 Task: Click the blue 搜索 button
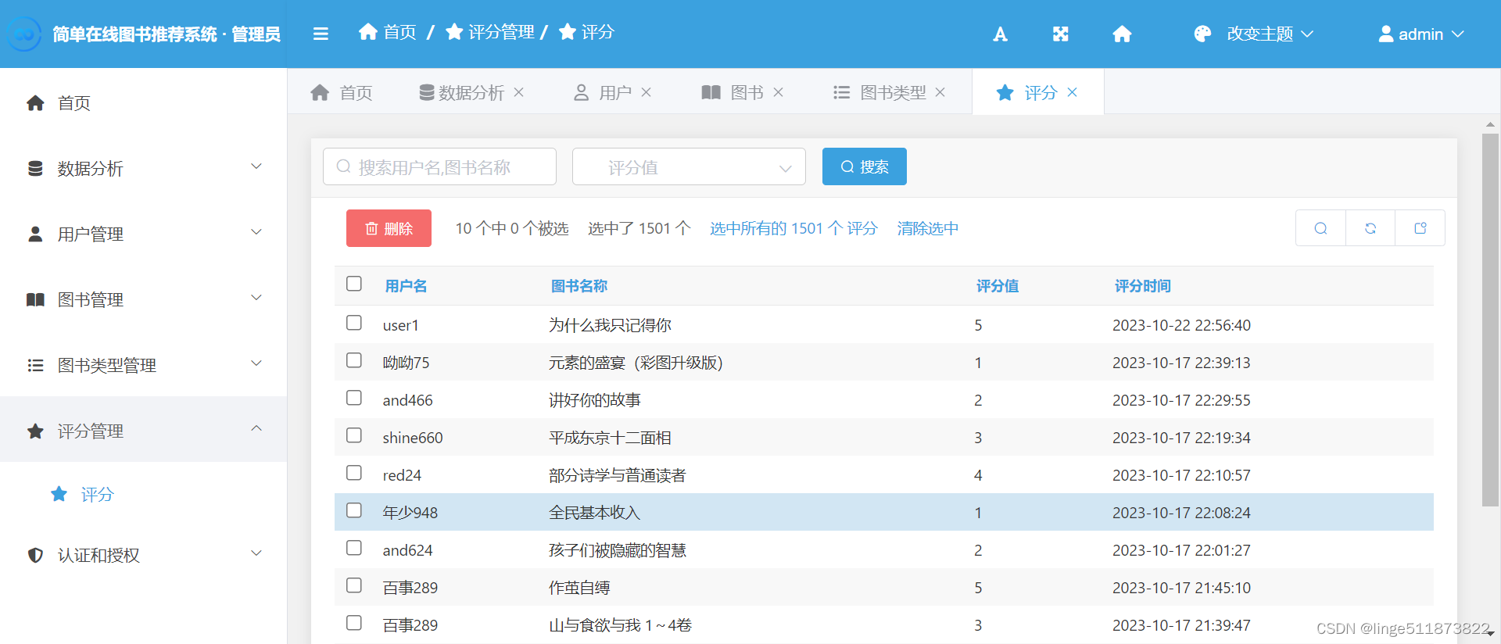tap(865, 166)
